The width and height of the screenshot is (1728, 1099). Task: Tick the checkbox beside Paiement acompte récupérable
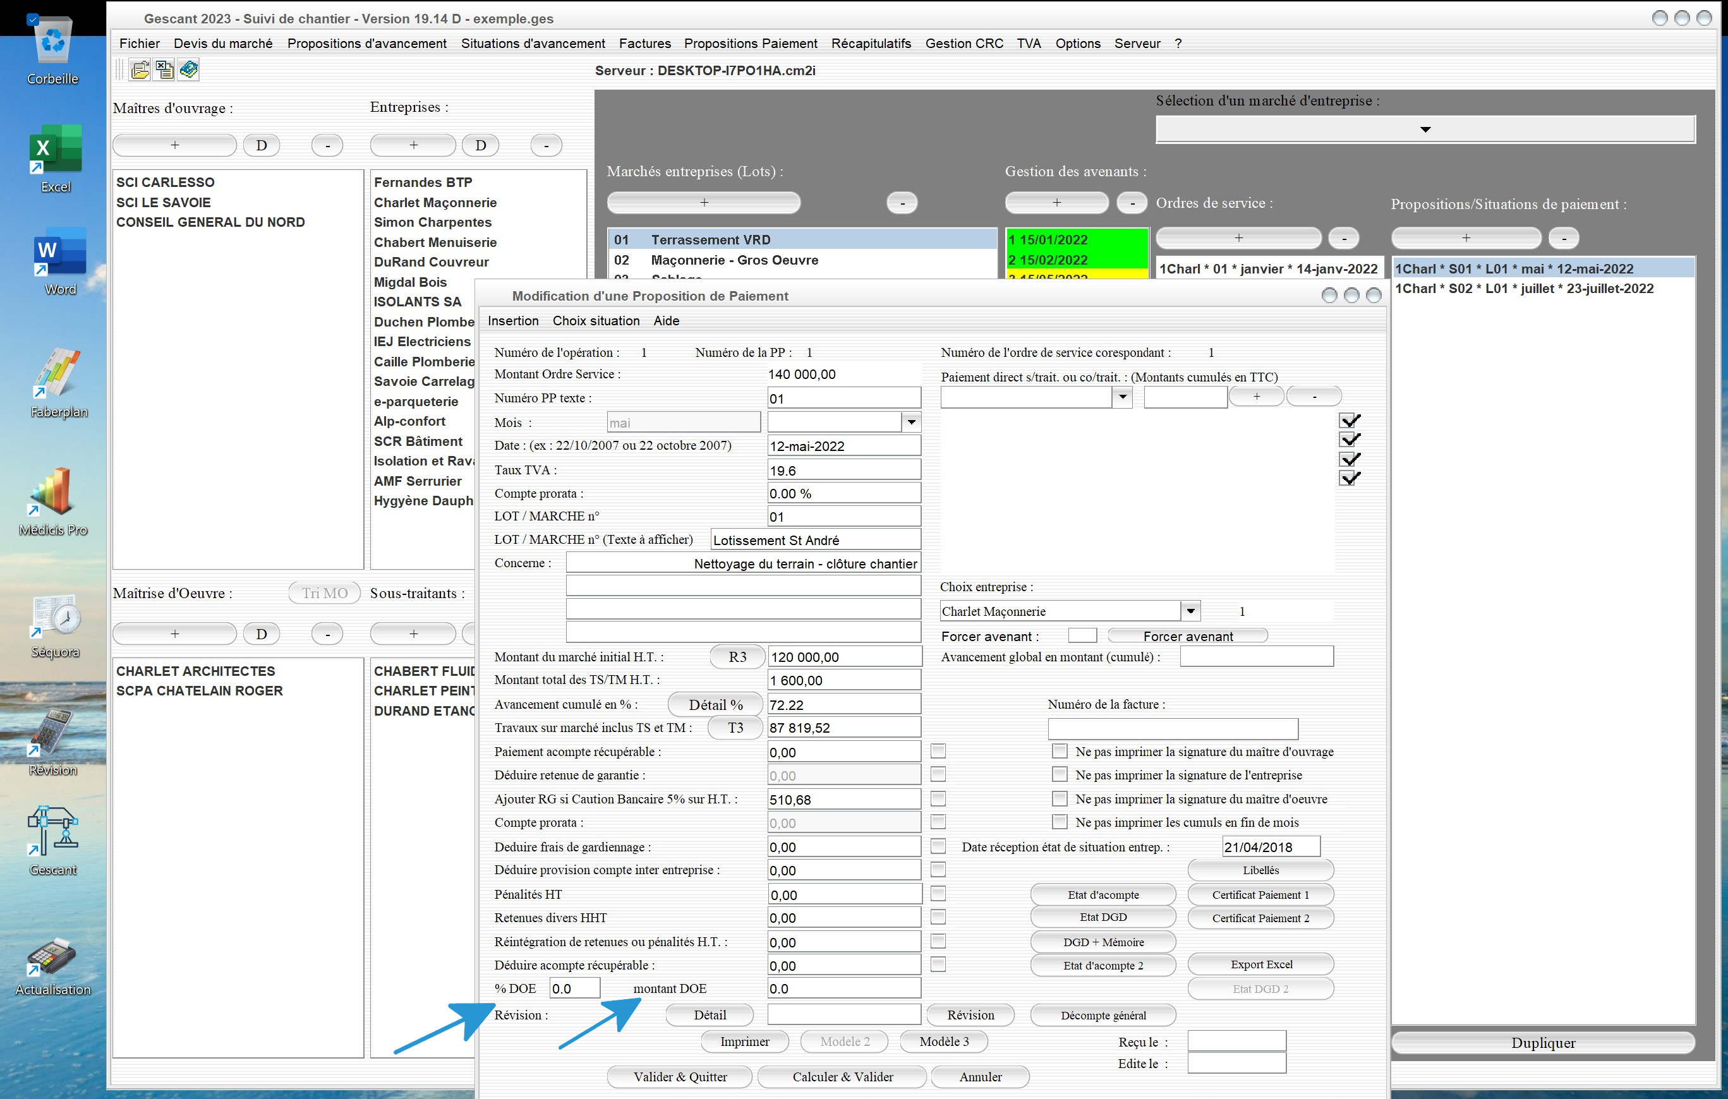click(x=938, y=751)
